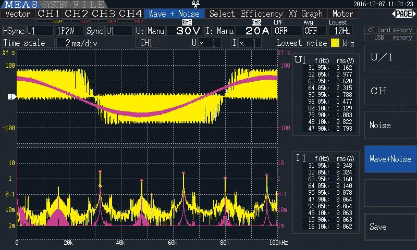Click the channel 1 zero-level marker
The height and width of the screenshot is (250, 417).
11,97
